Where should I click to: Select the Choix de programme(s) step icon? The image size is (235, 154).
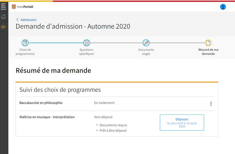(x=25, y=43)
